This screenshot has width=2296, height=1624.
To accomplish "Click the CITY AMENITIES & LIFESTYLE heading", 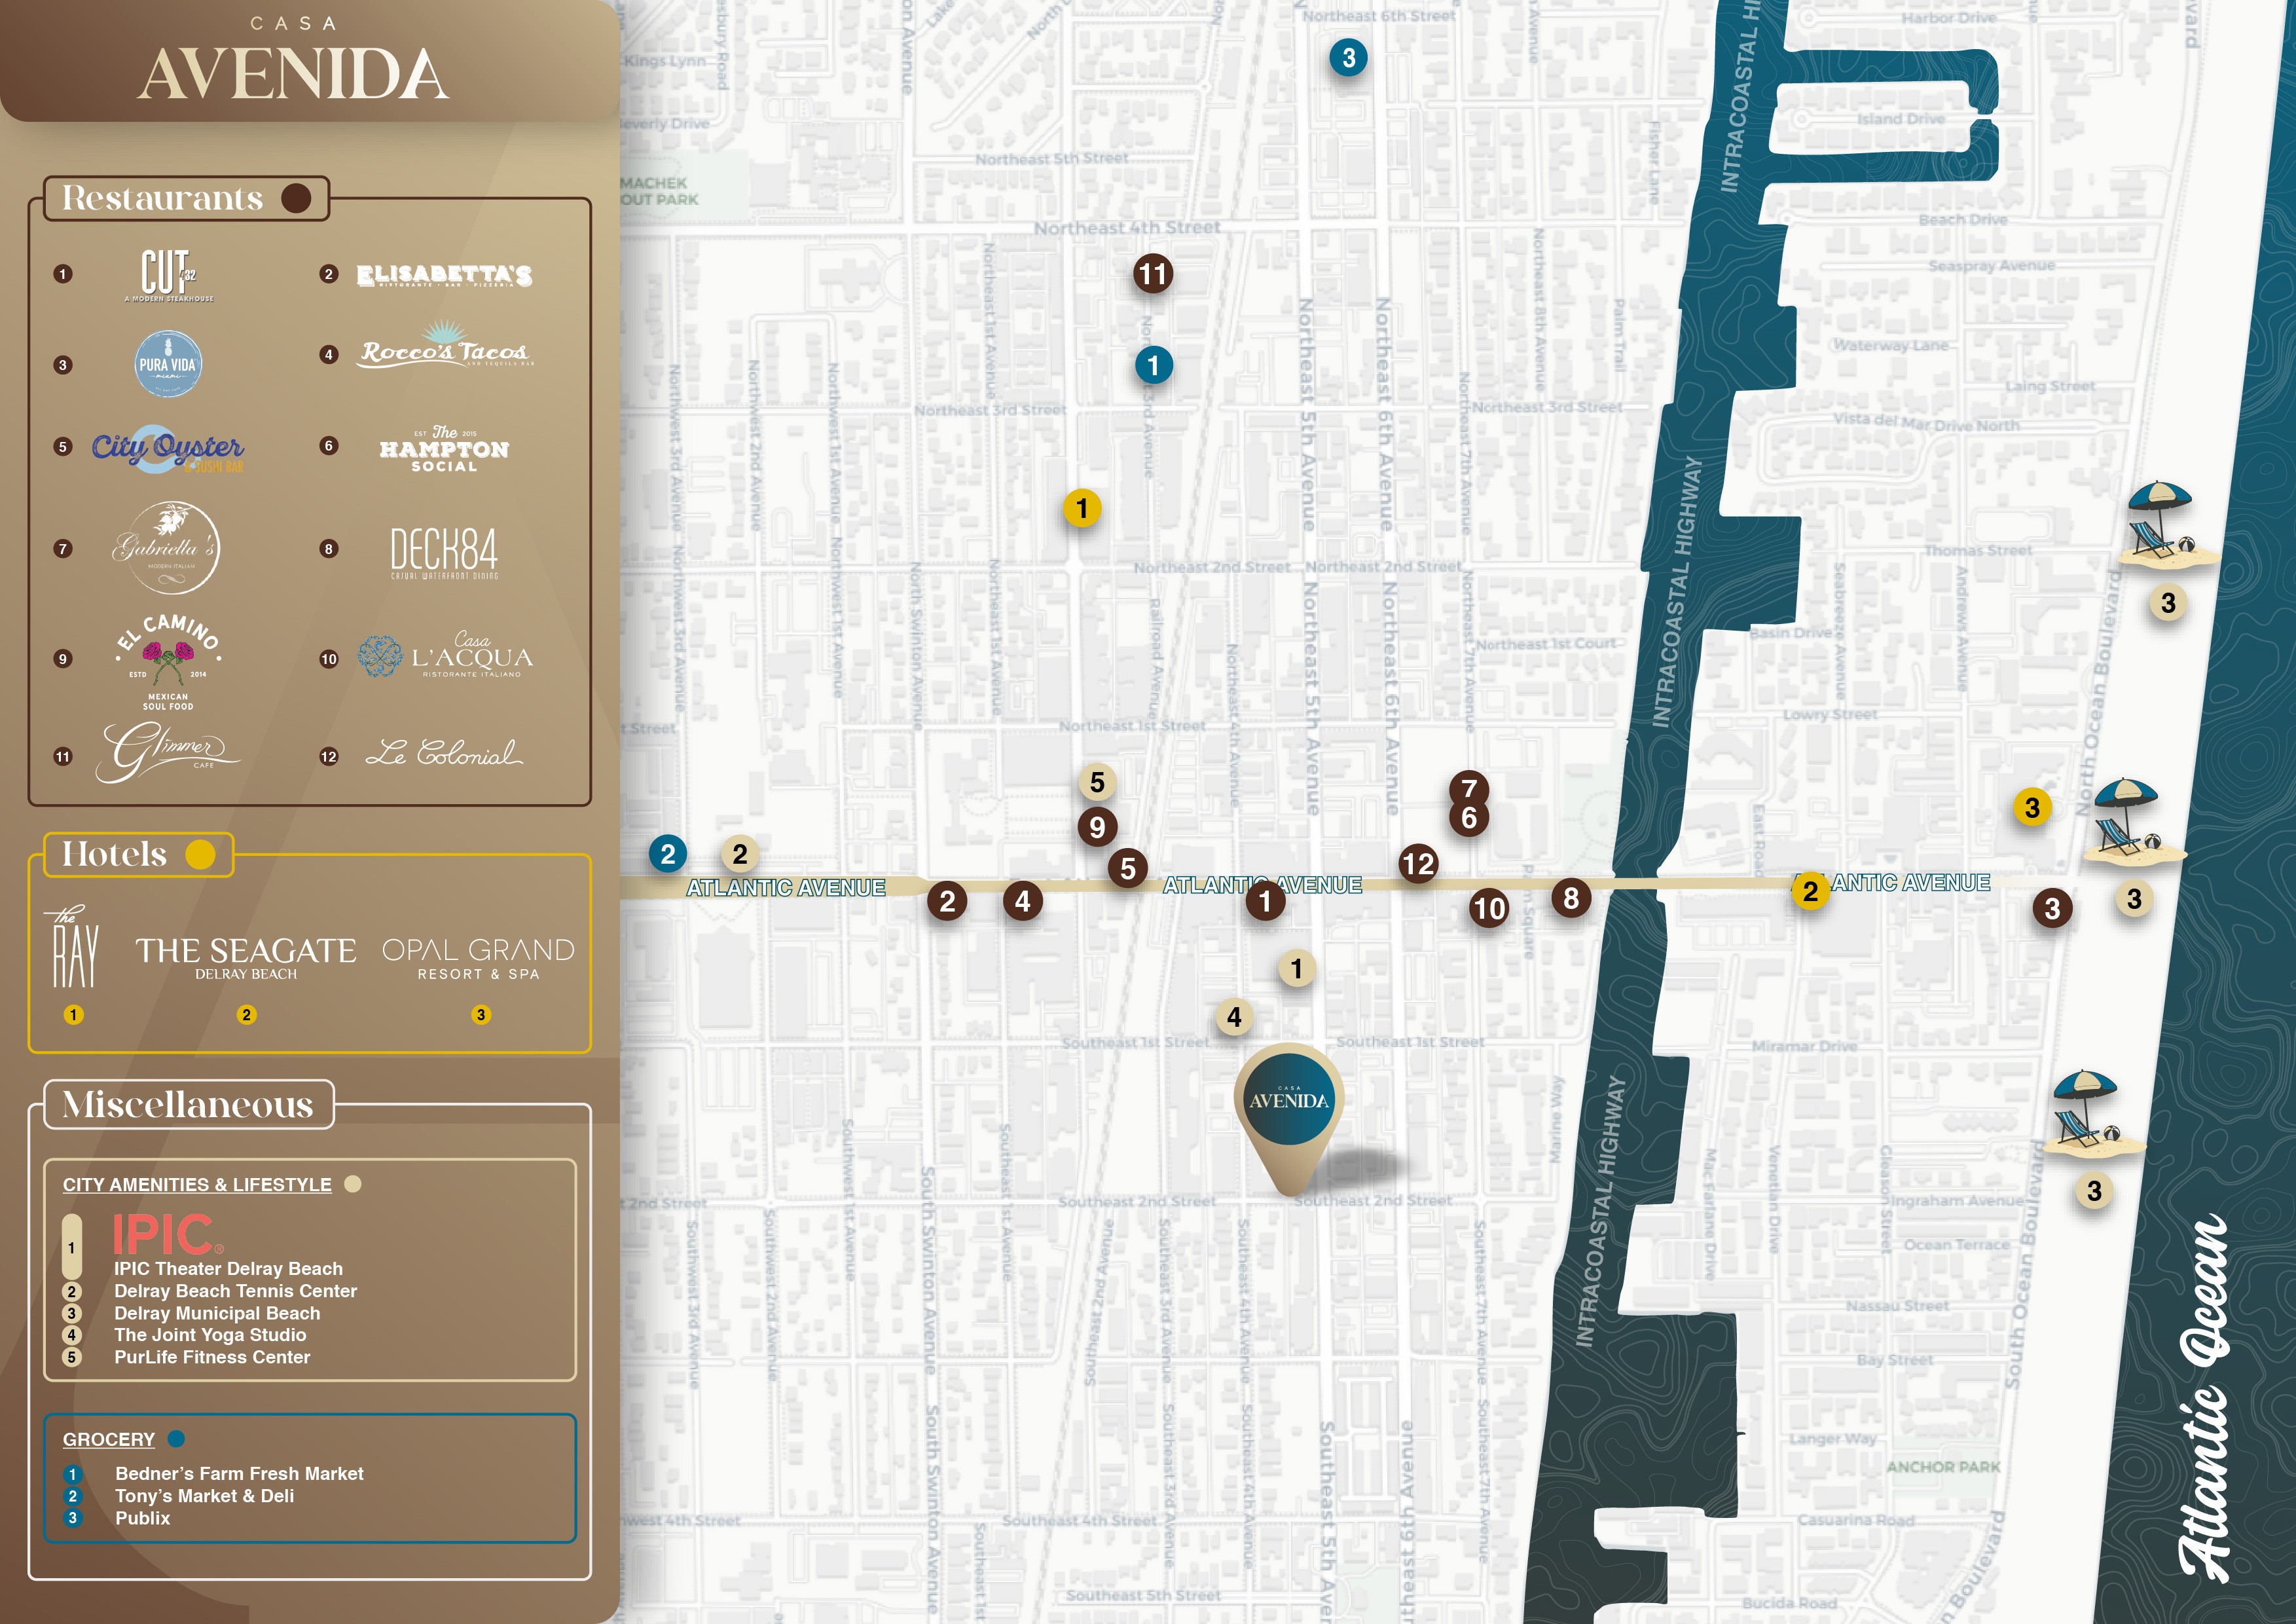I will point(197,1185).
